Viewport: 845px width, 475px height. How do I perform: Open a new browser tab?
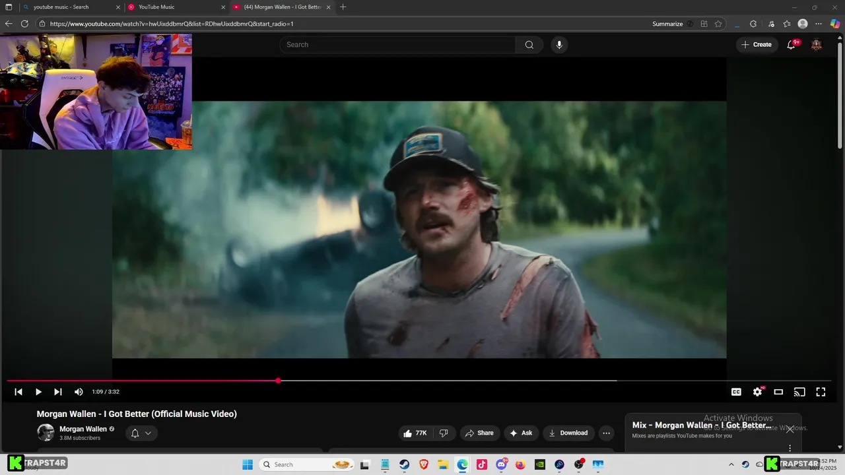(x=343, y=7)
